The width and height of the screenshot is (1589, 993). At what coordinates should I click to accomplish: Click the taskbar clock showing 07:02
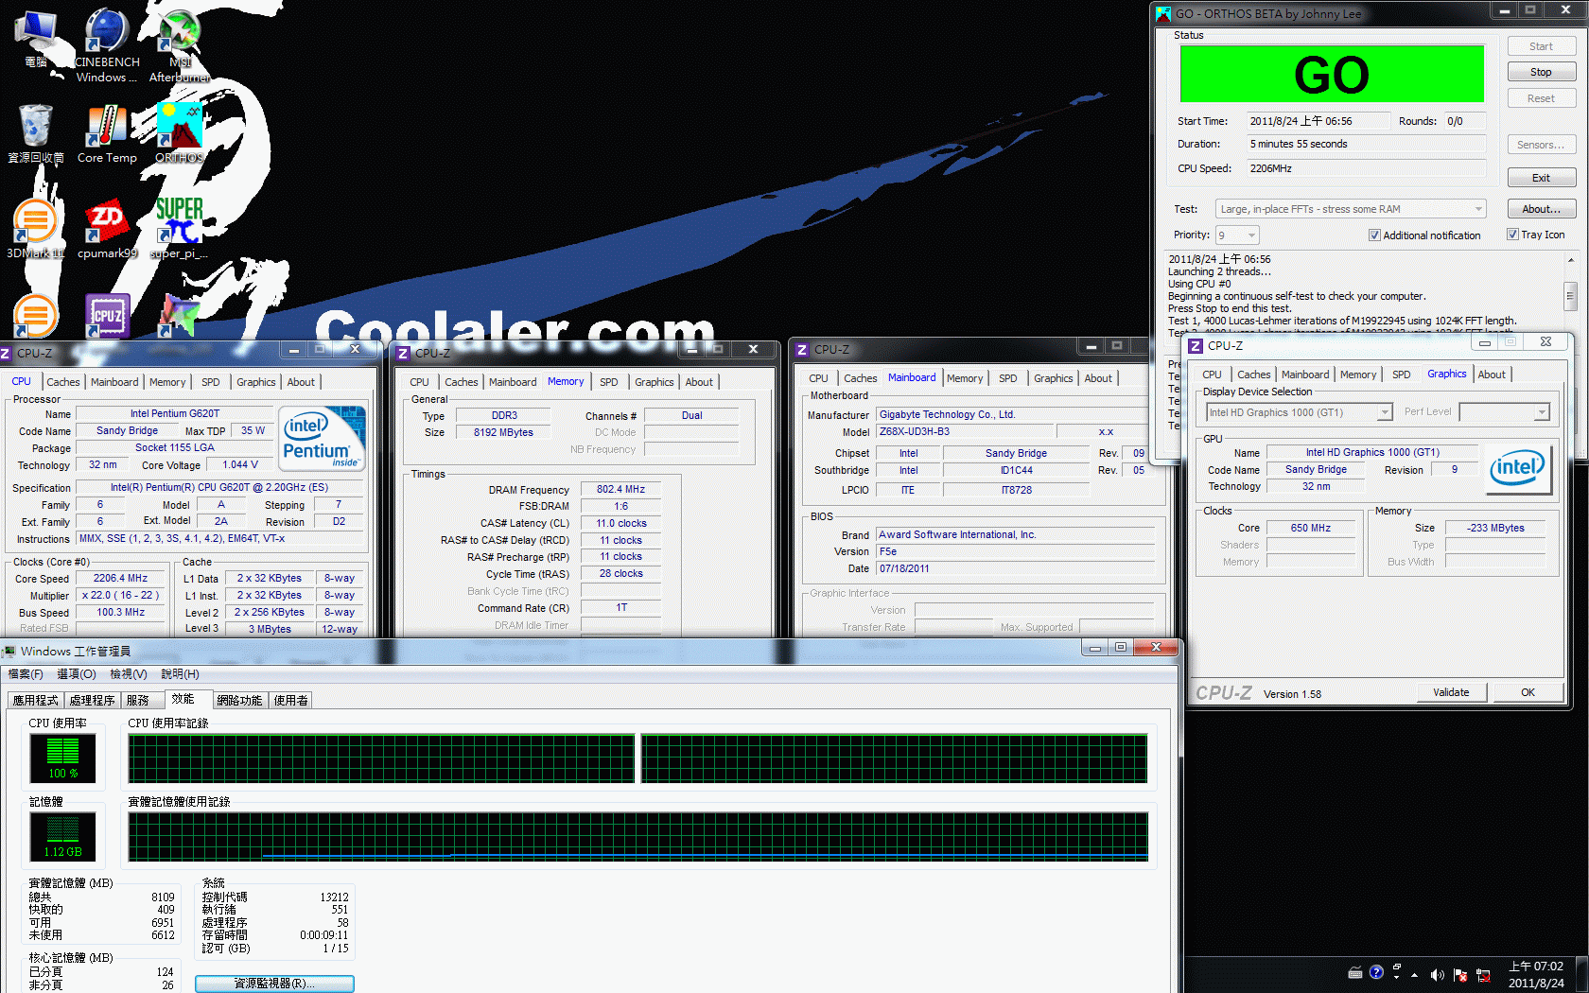click(x=1536, y=975)
